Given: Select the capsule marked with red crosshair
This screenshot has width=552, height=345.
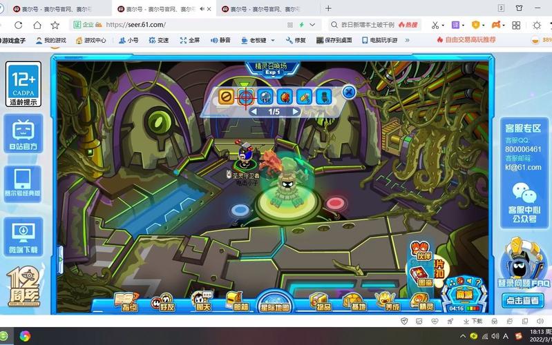Looking at the screenshot, I should tap(246, 97).
